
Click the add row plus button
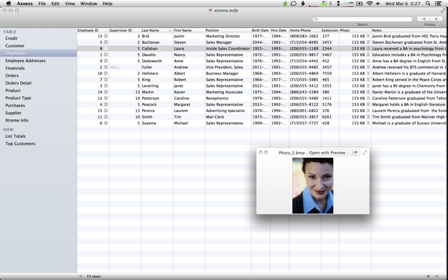pos(428,276)
